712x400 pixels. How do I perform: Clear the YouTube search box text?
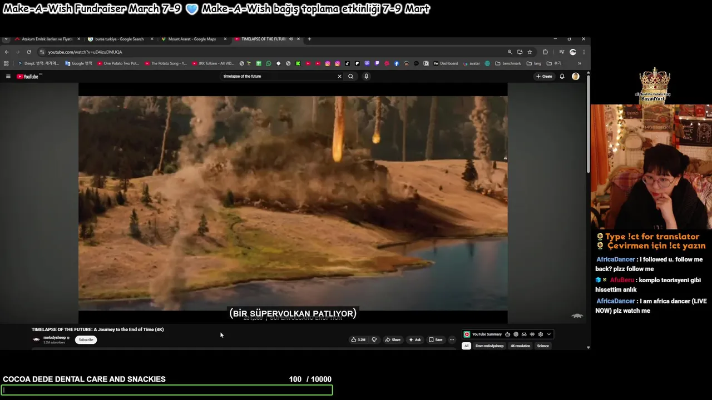339,76
